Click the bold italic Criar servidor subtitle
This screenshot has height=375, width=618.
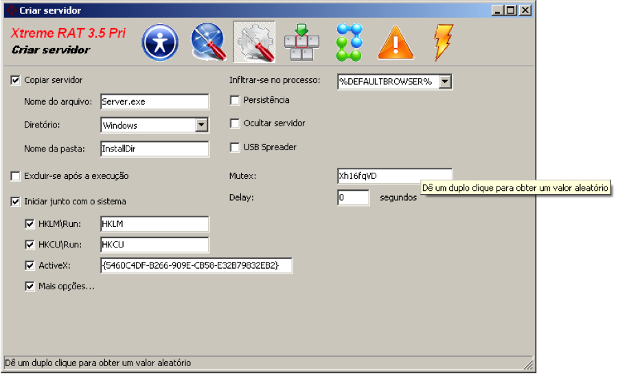pos(51,50)
